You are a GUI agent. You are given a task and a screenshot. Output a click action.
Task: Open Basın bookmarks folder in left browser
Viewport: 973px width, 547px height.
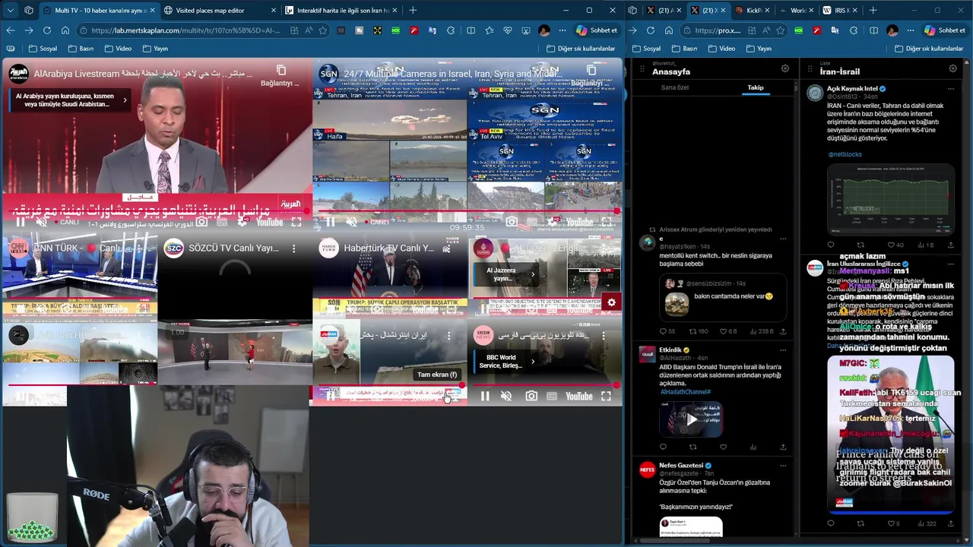[81, 49]
